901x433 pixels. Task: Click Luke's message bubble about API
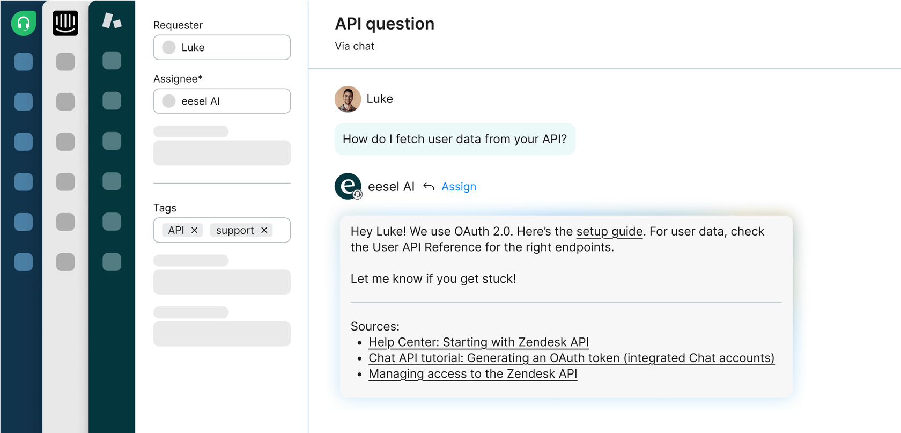tap(454, 139)
